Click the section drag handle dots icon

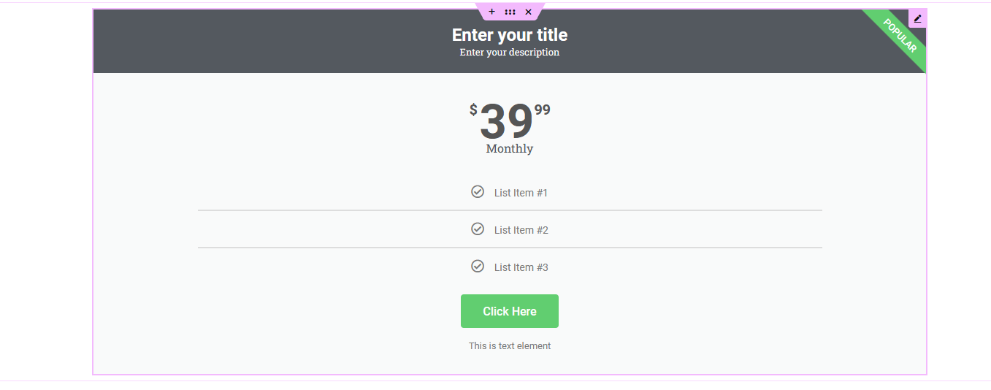point(510,12)
